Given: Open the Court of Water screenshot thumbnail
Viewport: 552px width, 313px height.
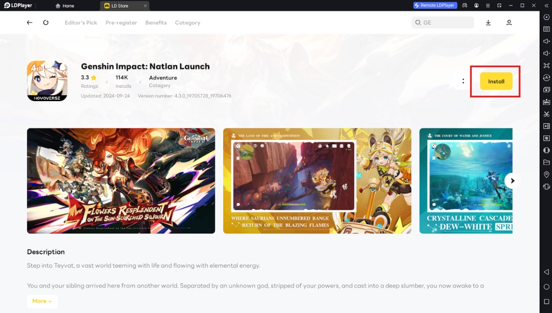Looking at the screenshot, I should (x=466, y=181).
